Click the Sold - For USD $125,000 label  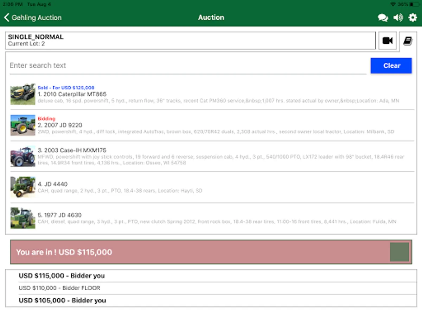click(66, 88)
